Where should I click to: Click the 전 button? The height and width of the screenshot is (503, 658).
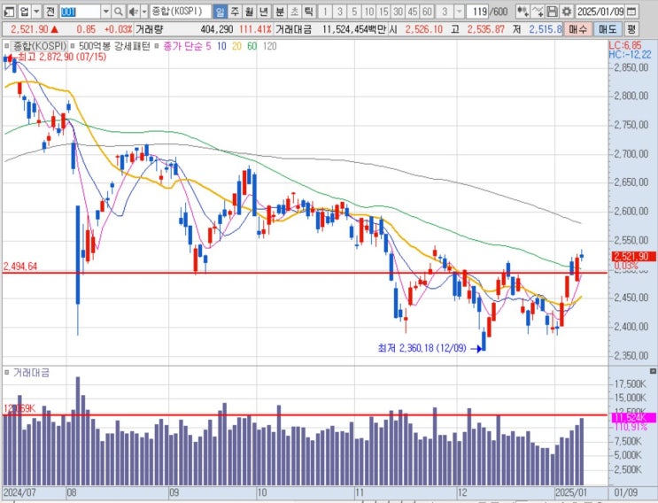click(x=50, y=12)
